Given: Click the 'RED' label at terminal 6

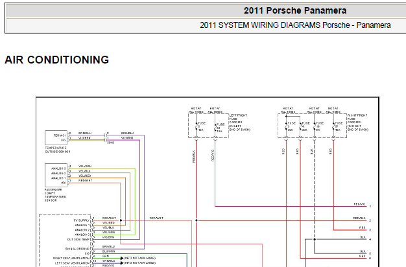Looking at the screenshot, I should pos(363,256).
